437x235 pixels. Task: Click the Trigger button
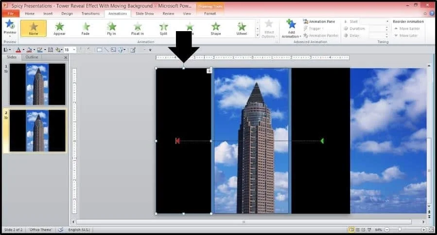pos(314,29)
